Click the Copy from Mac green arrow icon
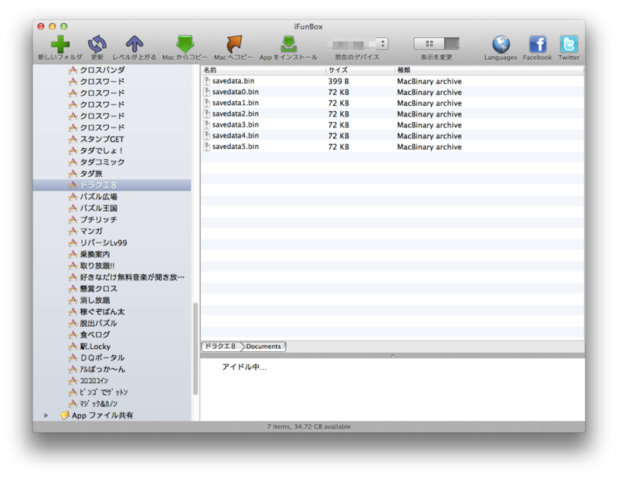The height and width of the screenshot is (478, 618). [185, 44]
